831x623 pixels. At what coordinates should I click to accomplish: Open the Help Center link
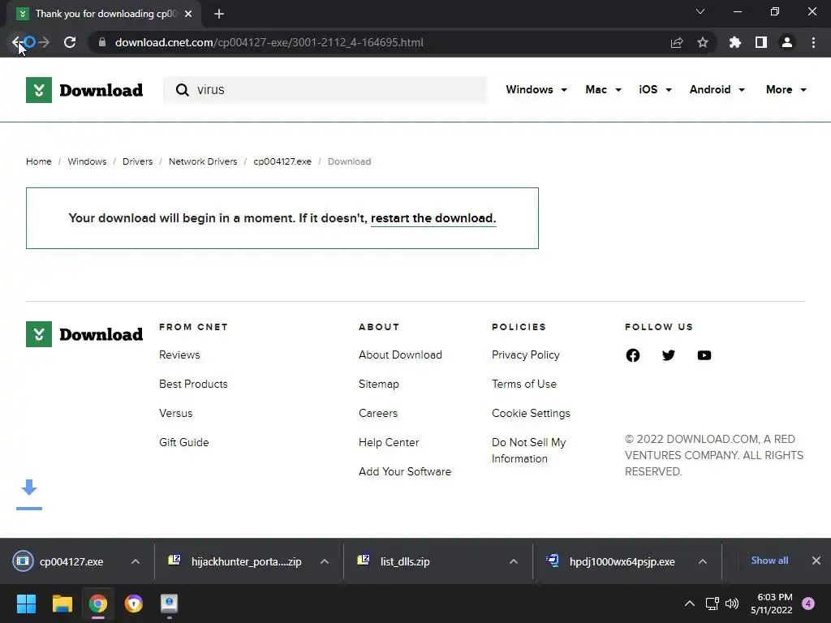389,442
